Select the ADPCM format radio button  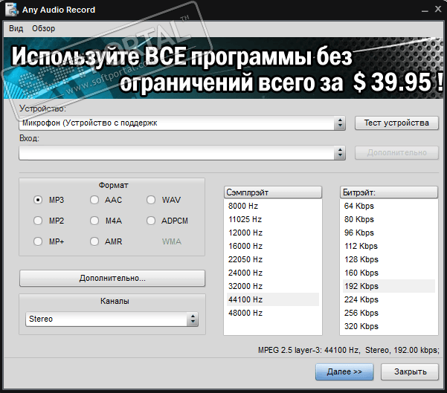(x=151, y=221)
